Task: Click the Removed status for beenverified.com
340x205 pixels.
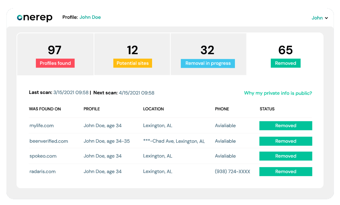Action: click(285, 141)
